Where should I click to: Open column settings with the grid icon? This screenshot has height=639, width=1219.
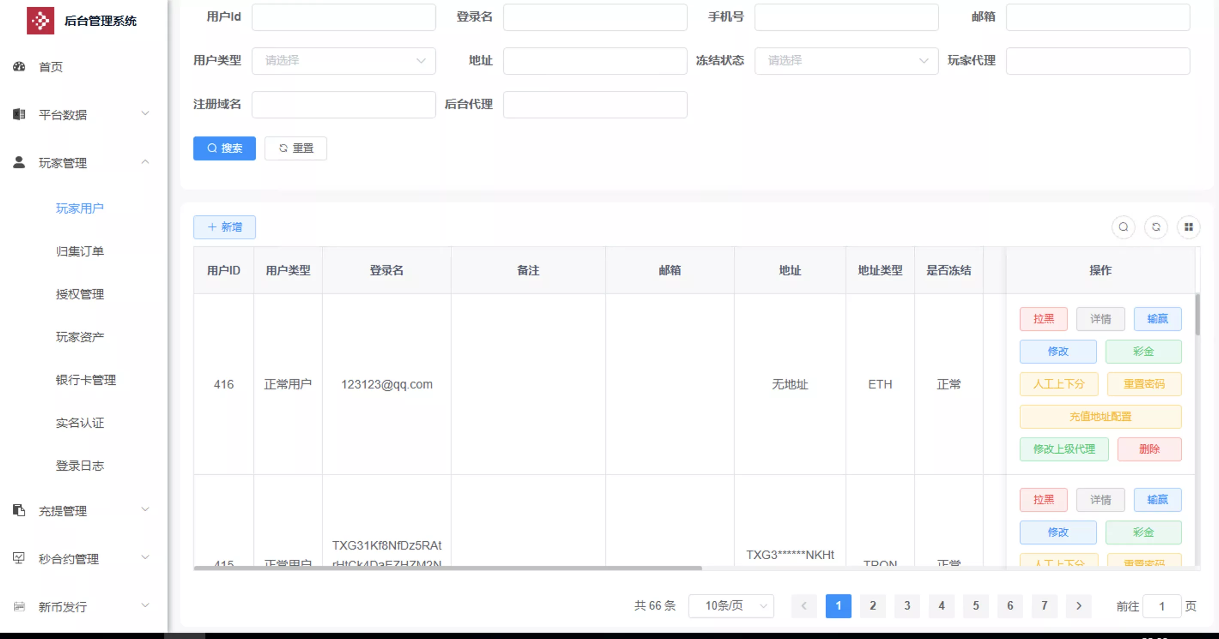click(x=1189, y=227)
